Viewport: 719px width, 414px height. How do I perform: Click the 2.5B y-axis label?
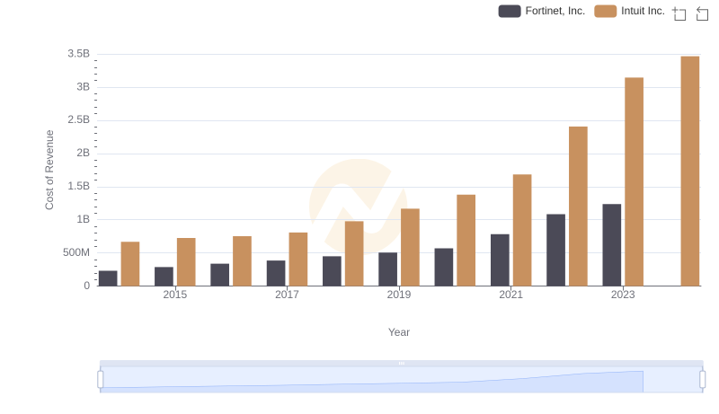pyautogui.click(x=78, y=120)
